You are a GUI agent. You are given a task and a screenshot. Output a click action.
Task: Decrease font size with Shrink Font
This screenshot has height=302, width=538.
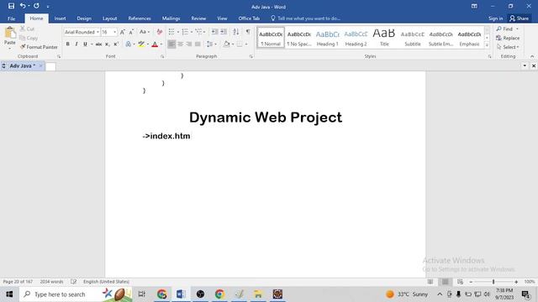click(x=131, y=32)
